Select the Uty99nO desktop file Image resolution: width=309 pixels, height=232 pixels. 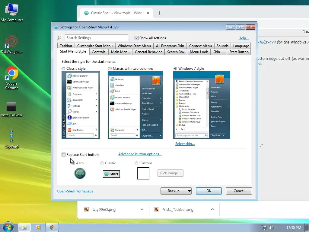point(12,139)
